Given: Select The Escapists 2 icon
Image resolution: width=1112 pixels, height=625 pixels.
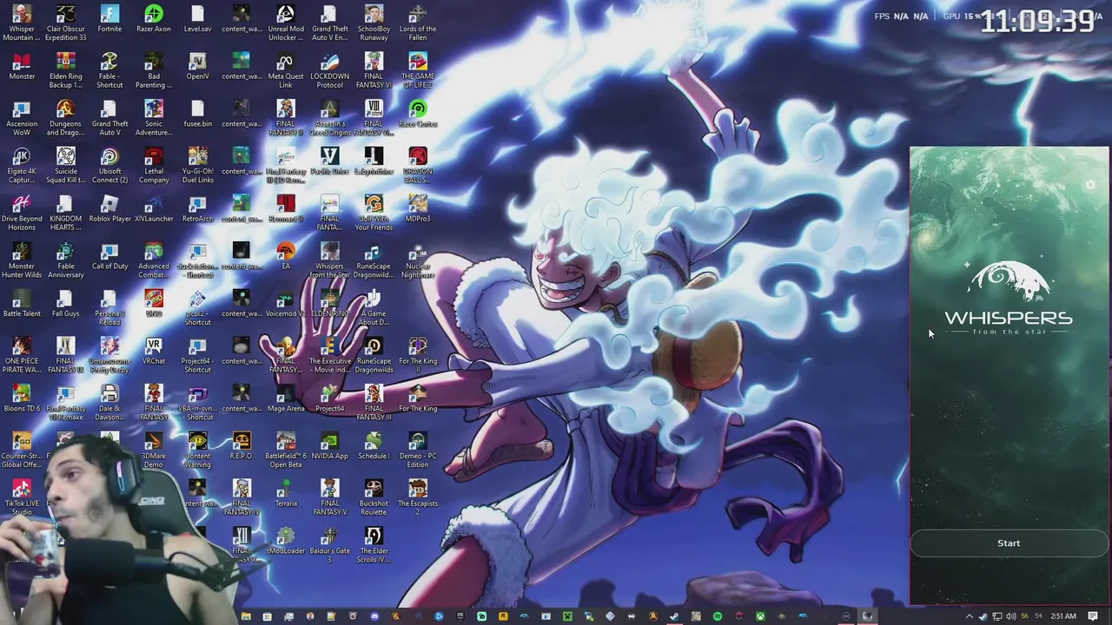Looking at the screenshot, I should click(418, 497).
